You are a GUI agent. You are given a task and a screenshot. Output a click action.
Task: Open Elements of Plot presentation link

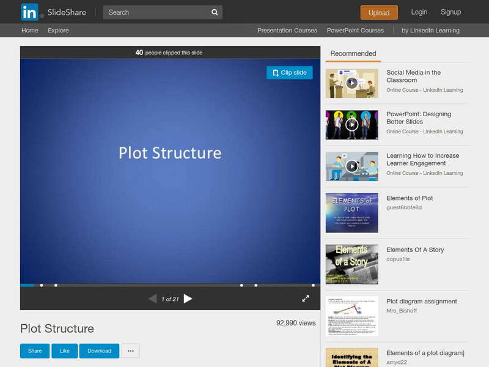pos(410,198)
